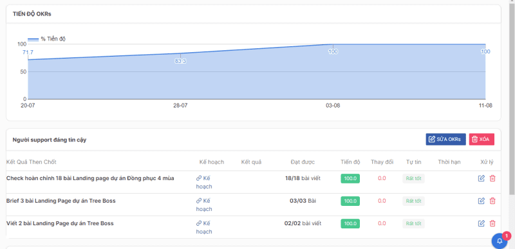
Task: Click the Tiến độ column header
Action: pyautogui.click(x=350, y=161)
